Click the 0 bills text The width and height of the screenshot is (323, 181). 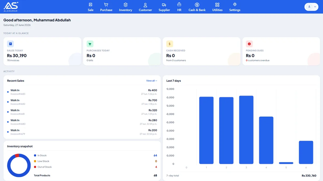point(90,60)
